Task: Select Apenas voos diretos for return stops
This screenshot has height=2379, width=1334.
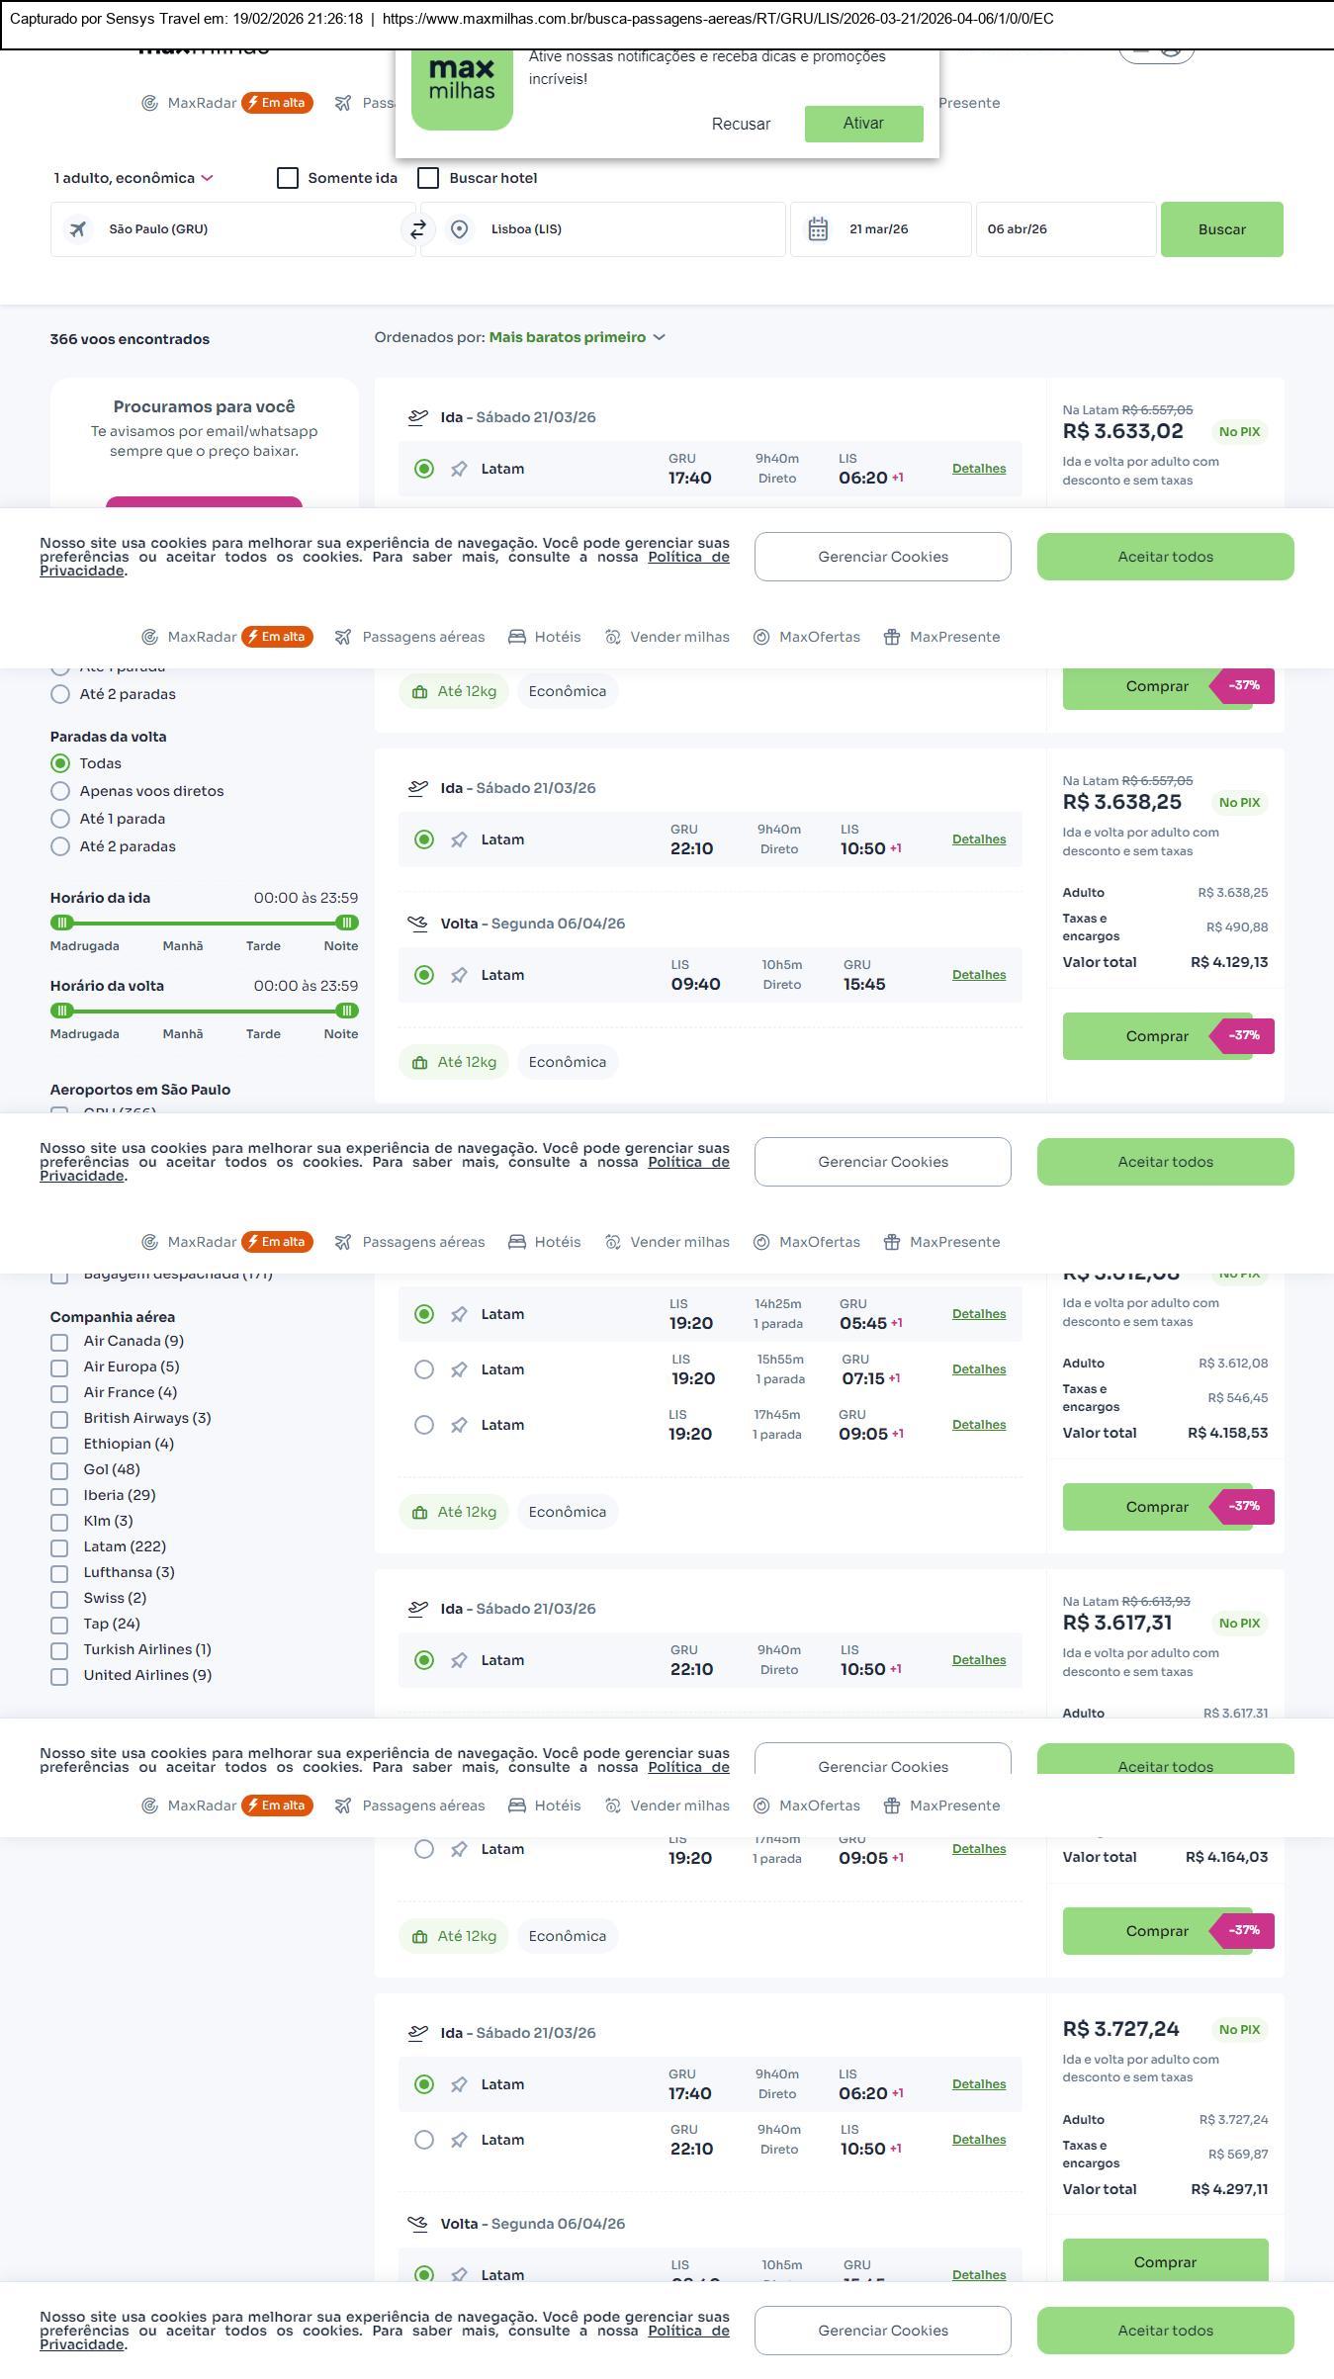Action: [x=60, y=791]
